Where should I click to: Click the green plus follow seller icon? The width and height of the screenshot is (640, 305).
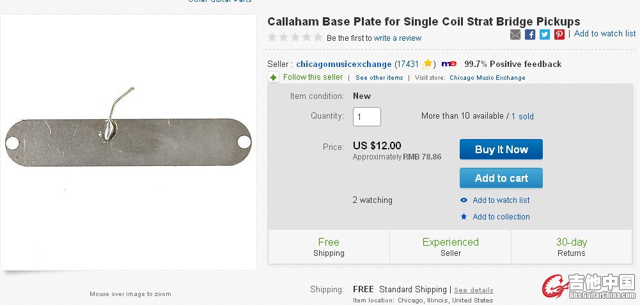[274, 78]
